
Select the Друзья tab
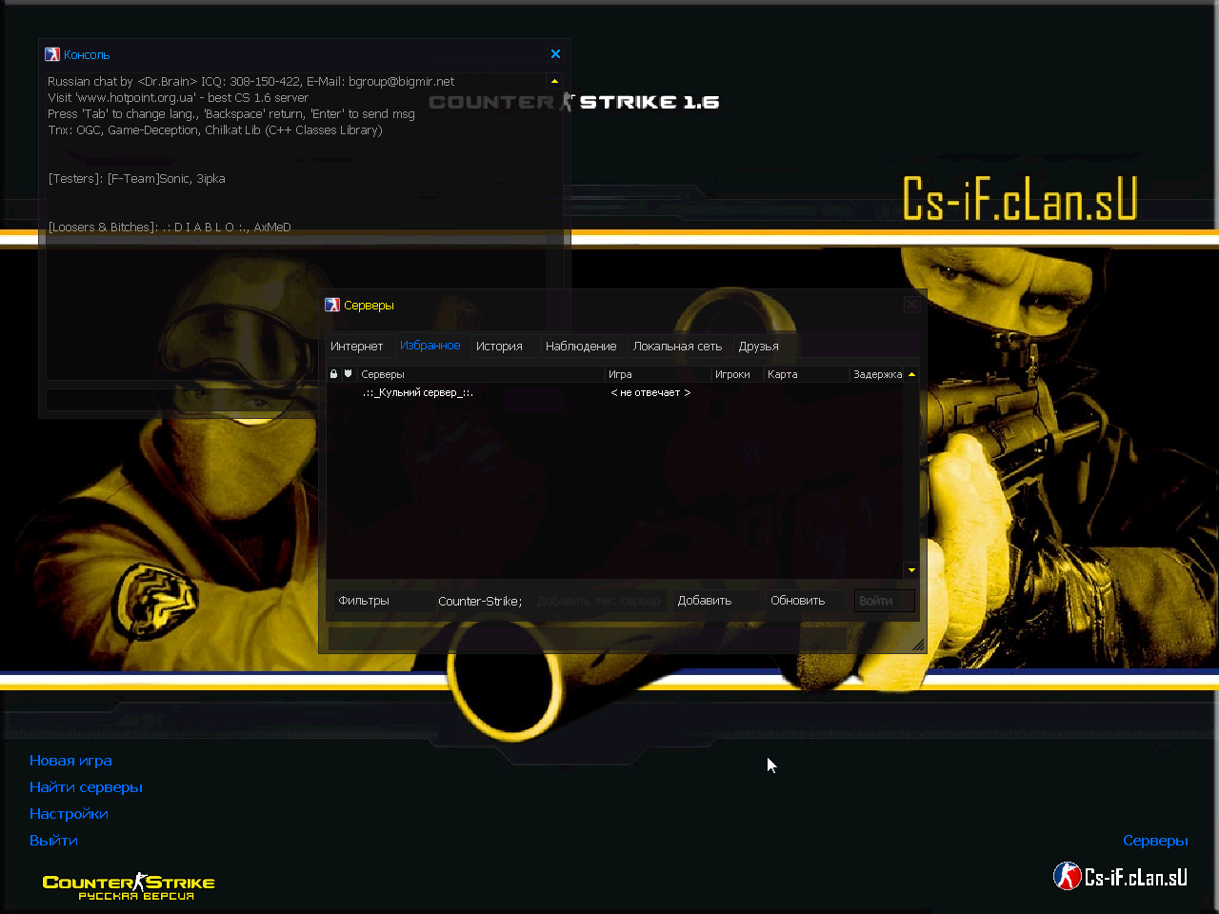(759, 347)
